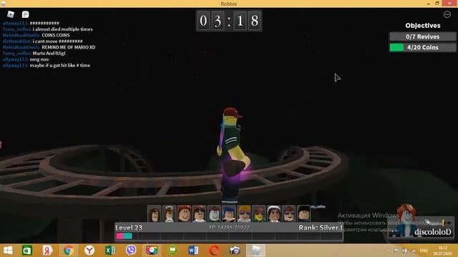Click the round countdown timer
The image size is (458, 257).
point(229,21)
